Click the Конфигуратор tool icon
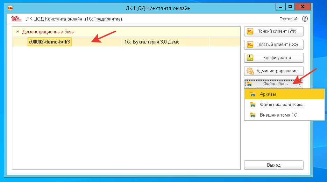The width and height of the screenshot is (327, 182). (250, 58)
